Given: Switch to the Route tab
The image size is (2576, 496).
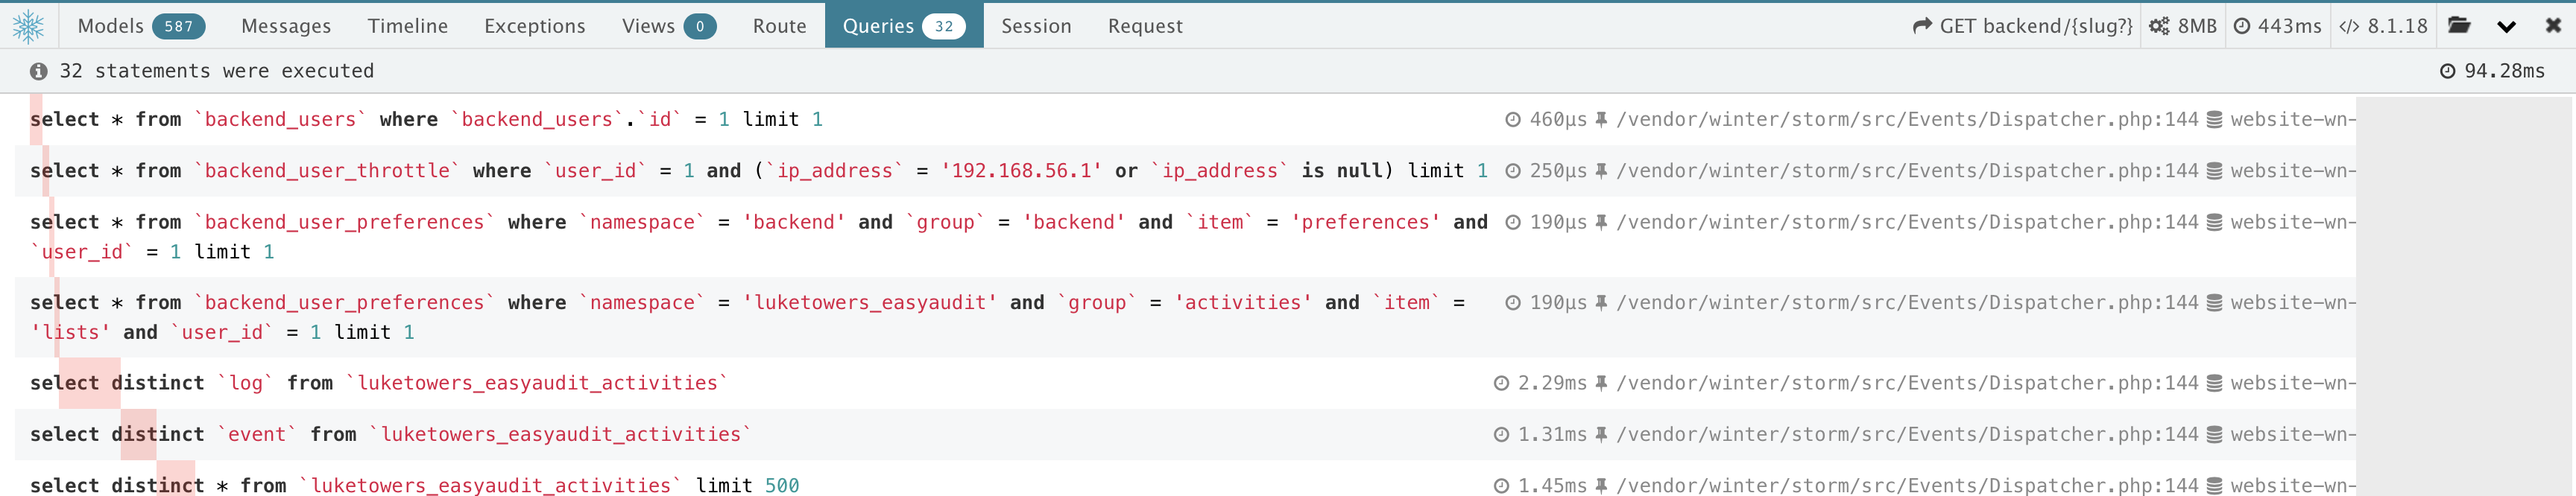Looking at the screenshot, I should click(x=780, y=26).
